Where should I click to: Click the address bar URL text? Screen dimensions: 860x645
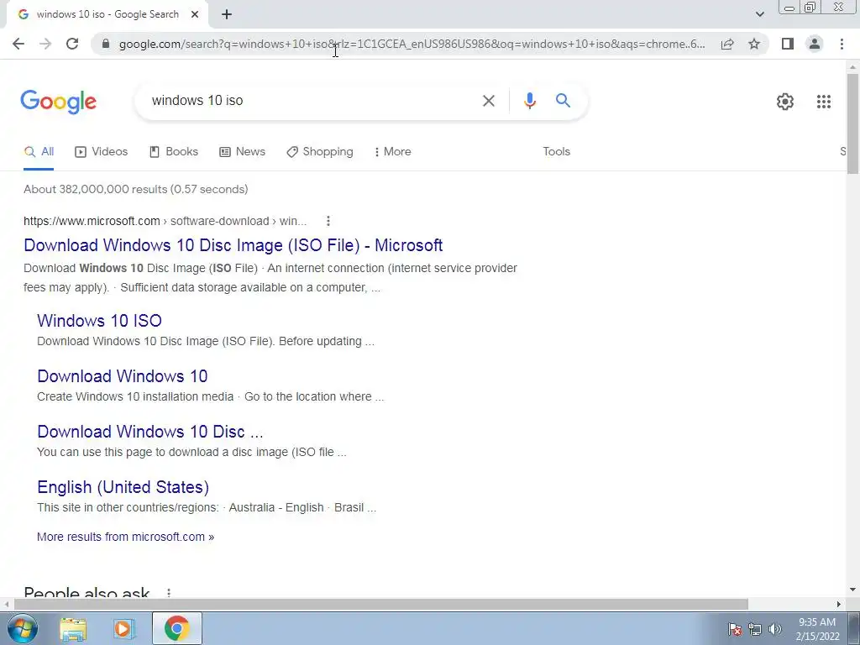click(x=412, y=44)
